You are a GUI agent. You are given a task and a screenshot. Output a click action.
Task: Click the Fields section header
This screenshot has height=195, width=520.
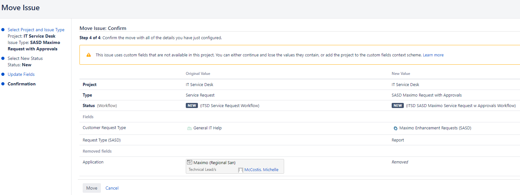coord(88,117)
